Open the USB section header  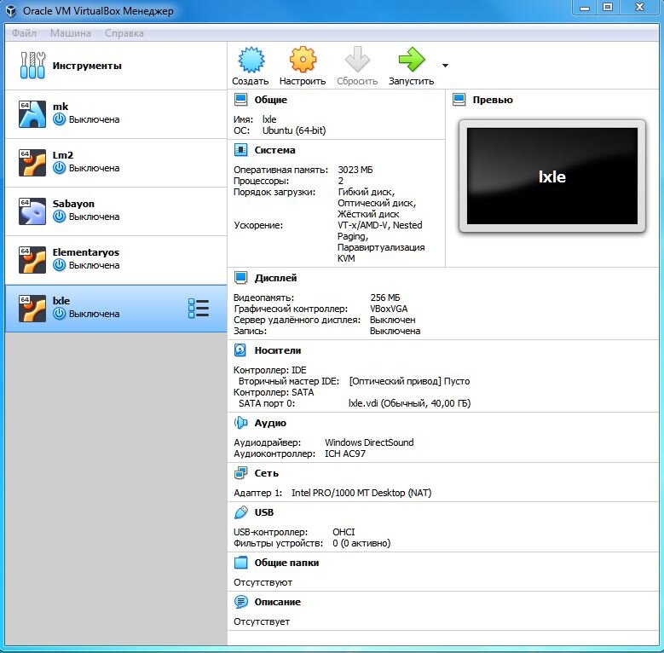pos(264,512)
